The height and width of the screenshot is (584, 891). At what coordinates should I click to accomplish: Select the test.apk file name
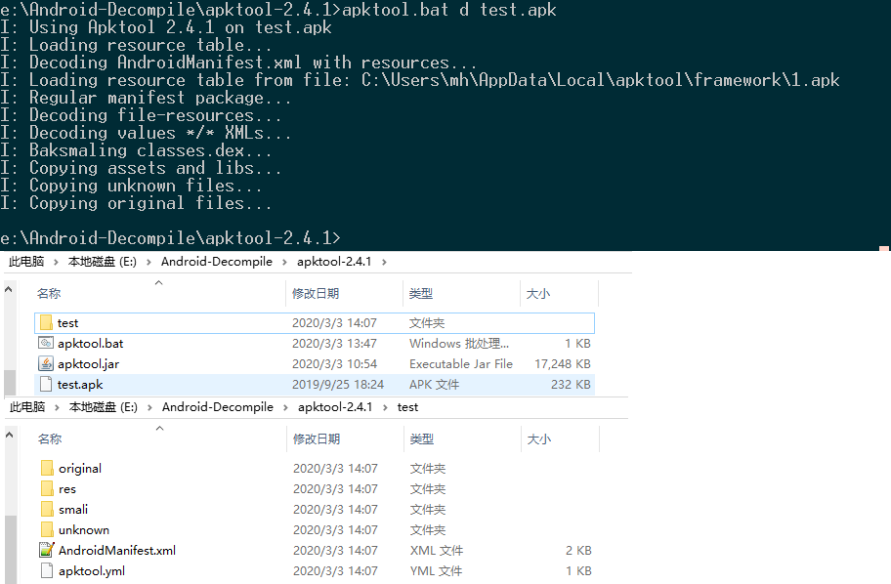80,384
